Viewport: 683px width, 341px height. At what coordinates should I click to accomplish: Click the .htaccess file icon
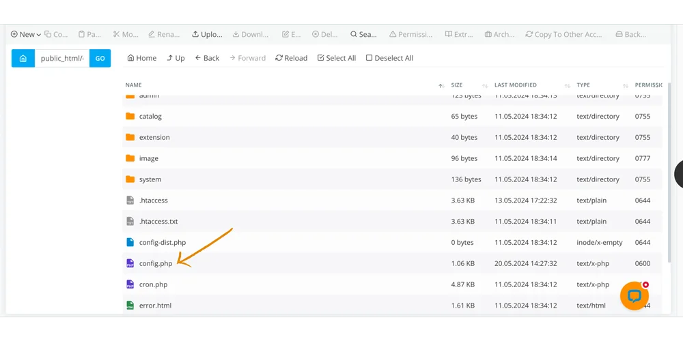130,200
